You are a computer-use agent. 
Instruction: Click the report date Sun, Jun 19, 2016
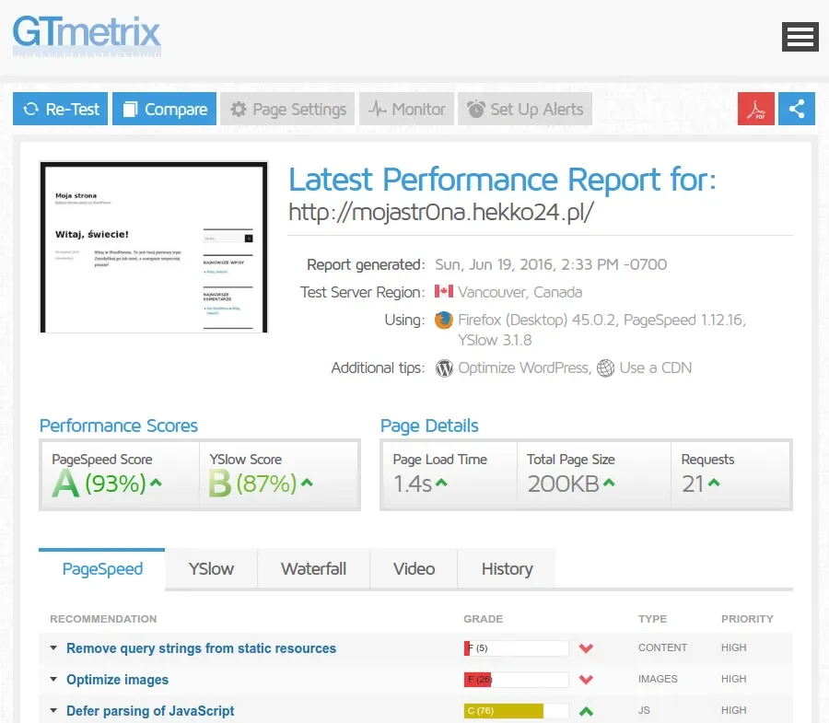coord(551,264)
